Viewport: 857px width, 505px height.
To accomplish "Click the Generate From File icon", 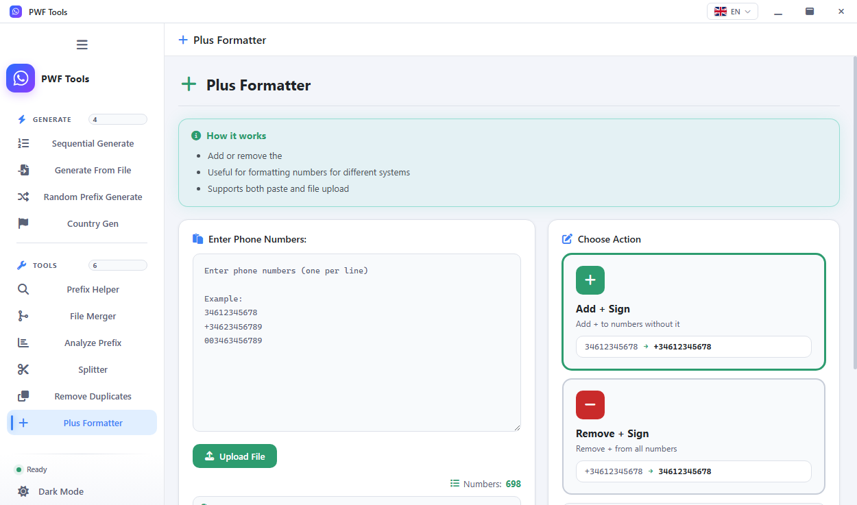I will [x=23, y=170].
